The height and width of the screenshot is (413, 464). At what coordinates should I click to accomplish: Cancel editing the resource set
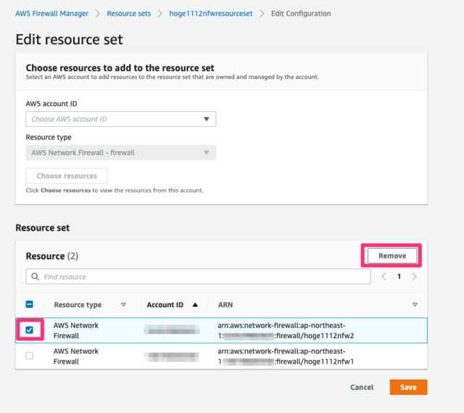tap(362, 387)
